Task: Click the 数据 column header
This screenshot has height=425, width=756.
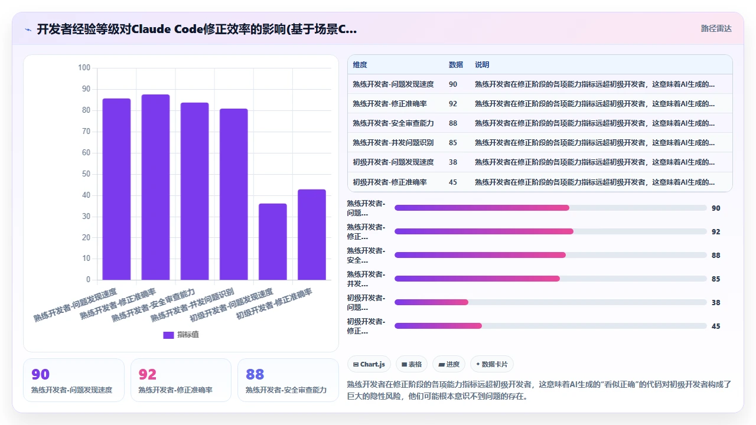Action: [456, 65]
